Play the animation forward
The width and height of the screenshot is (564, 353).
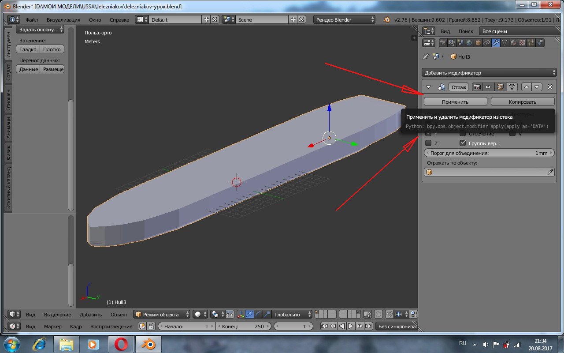pos(351,327)
